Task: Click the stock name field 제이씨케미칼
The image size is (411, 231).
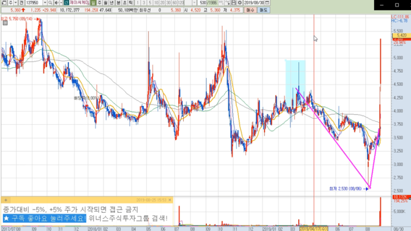Action: coord(80,3)
